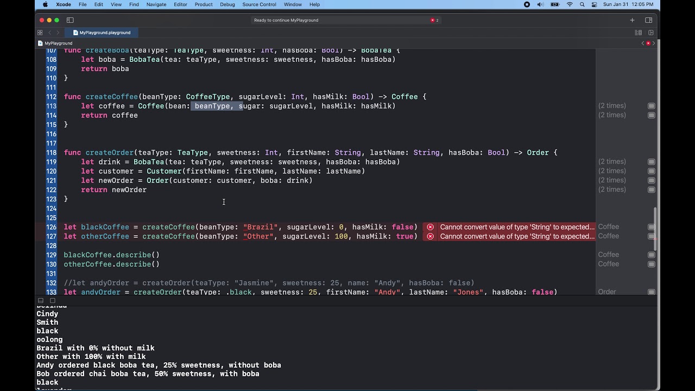Open line 127 'Cannot convert value' error message
The width and height of the screenshot is (695, 391).
tap(517, 236)
